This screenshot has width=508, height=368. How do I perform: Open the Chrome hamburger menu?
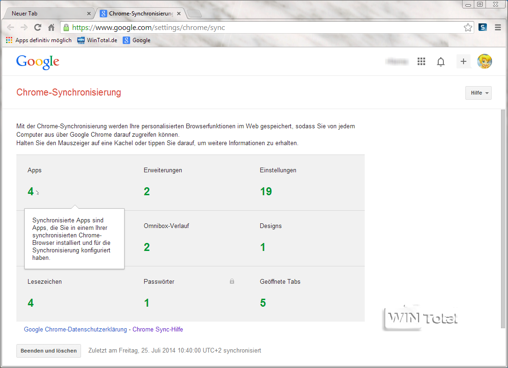click(498, 28)
